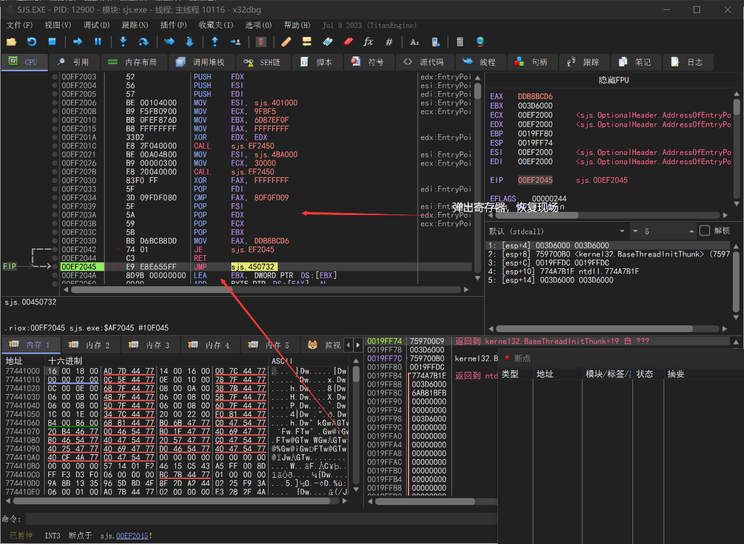This screenshot has width=744, height=544.
Task: Toggle the 解锁 checkbox
Action: click(x=705, y=231)
